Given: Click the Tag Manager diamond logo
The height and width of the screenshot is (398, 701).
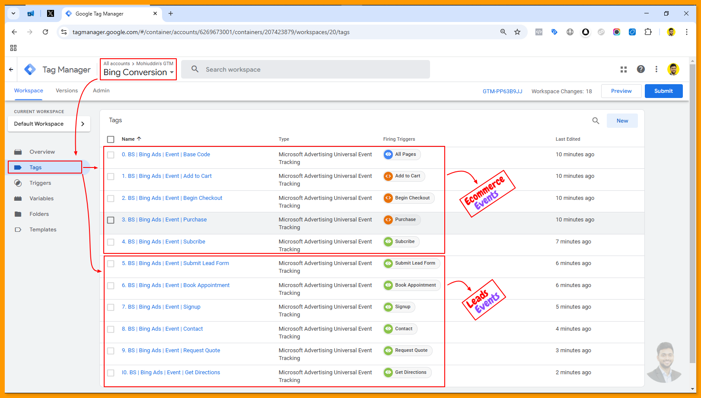Looking at the screenshot, I should [30, 69].
